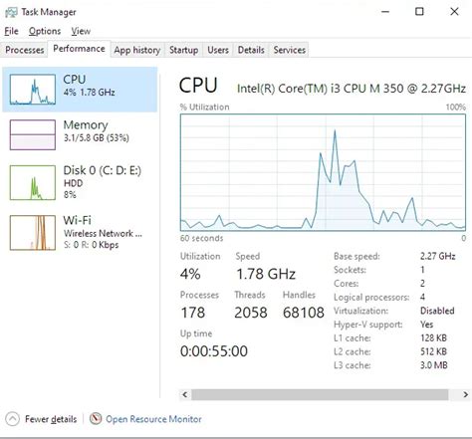
Task: Open the Options menu
Action: pyautogui.click(x=45, y=31)
